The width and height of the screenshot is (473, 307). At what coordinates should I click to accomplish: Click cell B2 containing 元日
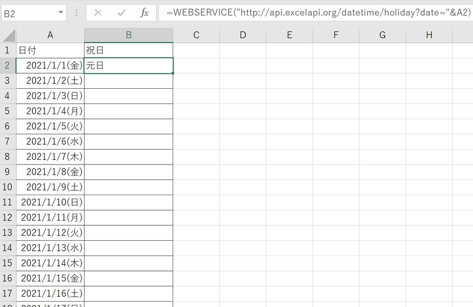(x=128, y=66)
